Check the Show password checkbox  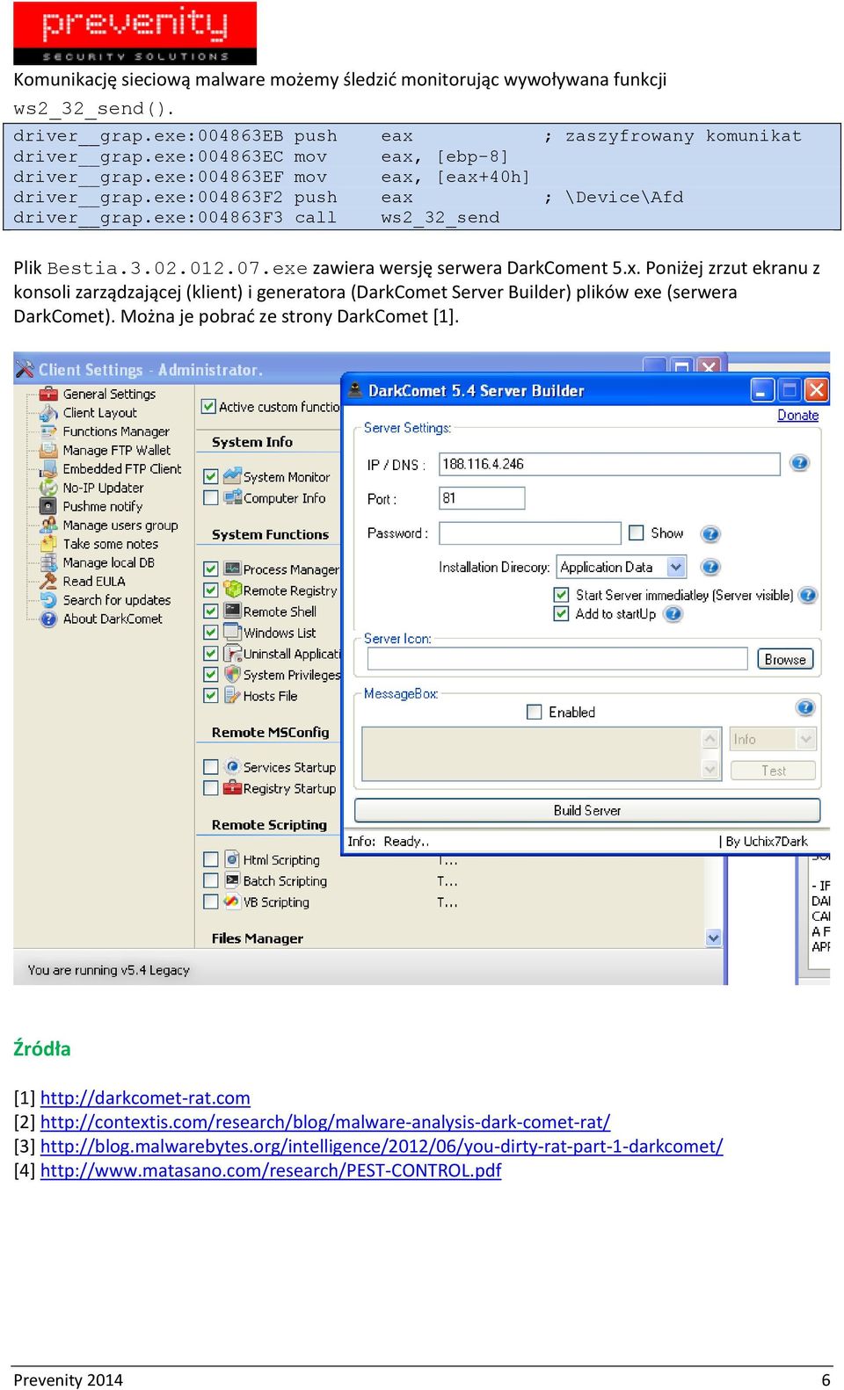(637, 532)
